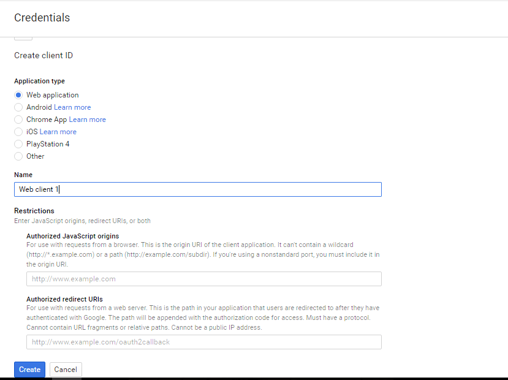Click the partially hidden button under Credentials
Viewport: 508px width, 380px height.
tap(23, 39)
